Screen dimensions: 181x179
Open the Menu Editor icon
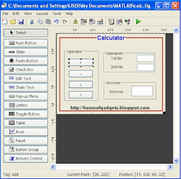pyautogui.click(x=84, y=22)
